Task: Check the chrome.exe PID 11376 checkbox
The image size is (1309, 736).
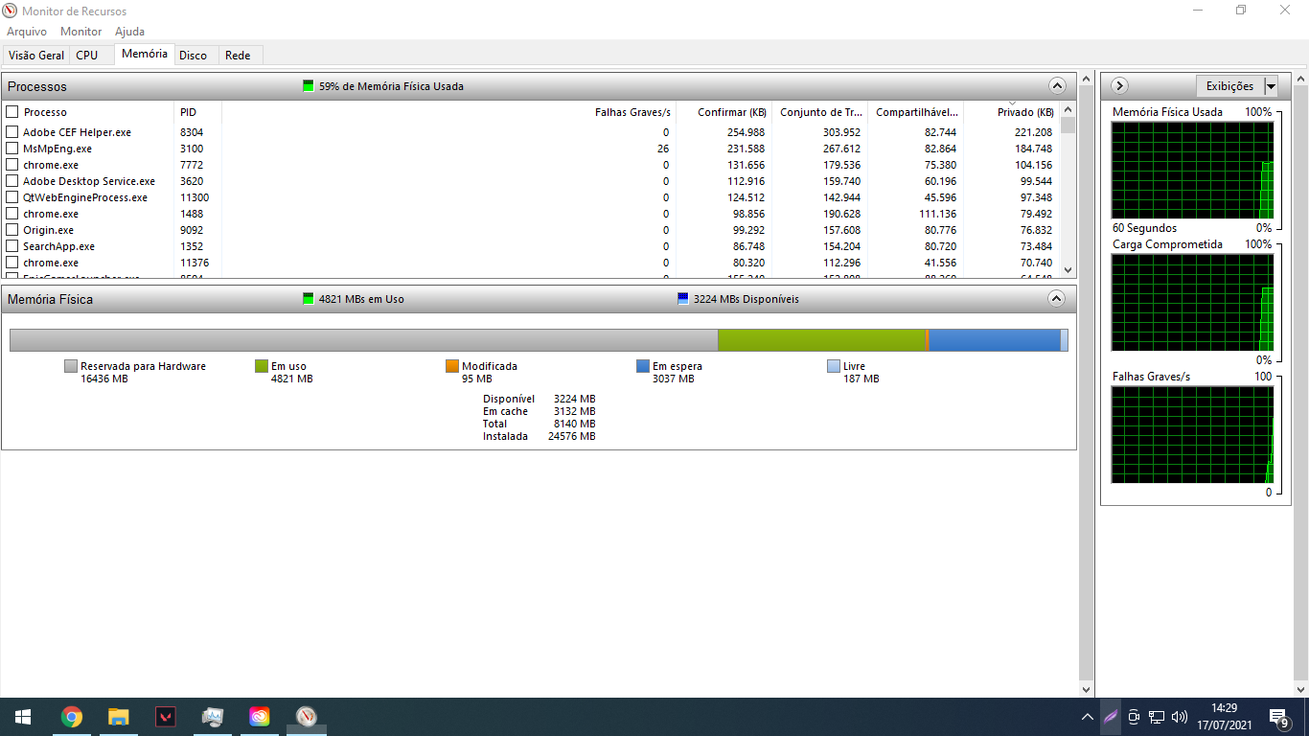Action: 12,263
